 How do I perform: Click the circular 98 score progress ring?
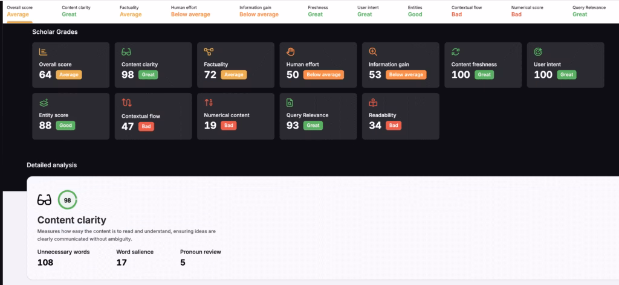tap(68, 200)
